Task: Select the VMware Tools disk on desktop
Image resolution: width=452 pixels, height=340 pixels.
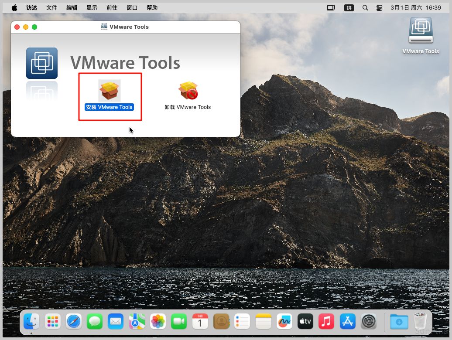Action: click(x=421, y=31)
